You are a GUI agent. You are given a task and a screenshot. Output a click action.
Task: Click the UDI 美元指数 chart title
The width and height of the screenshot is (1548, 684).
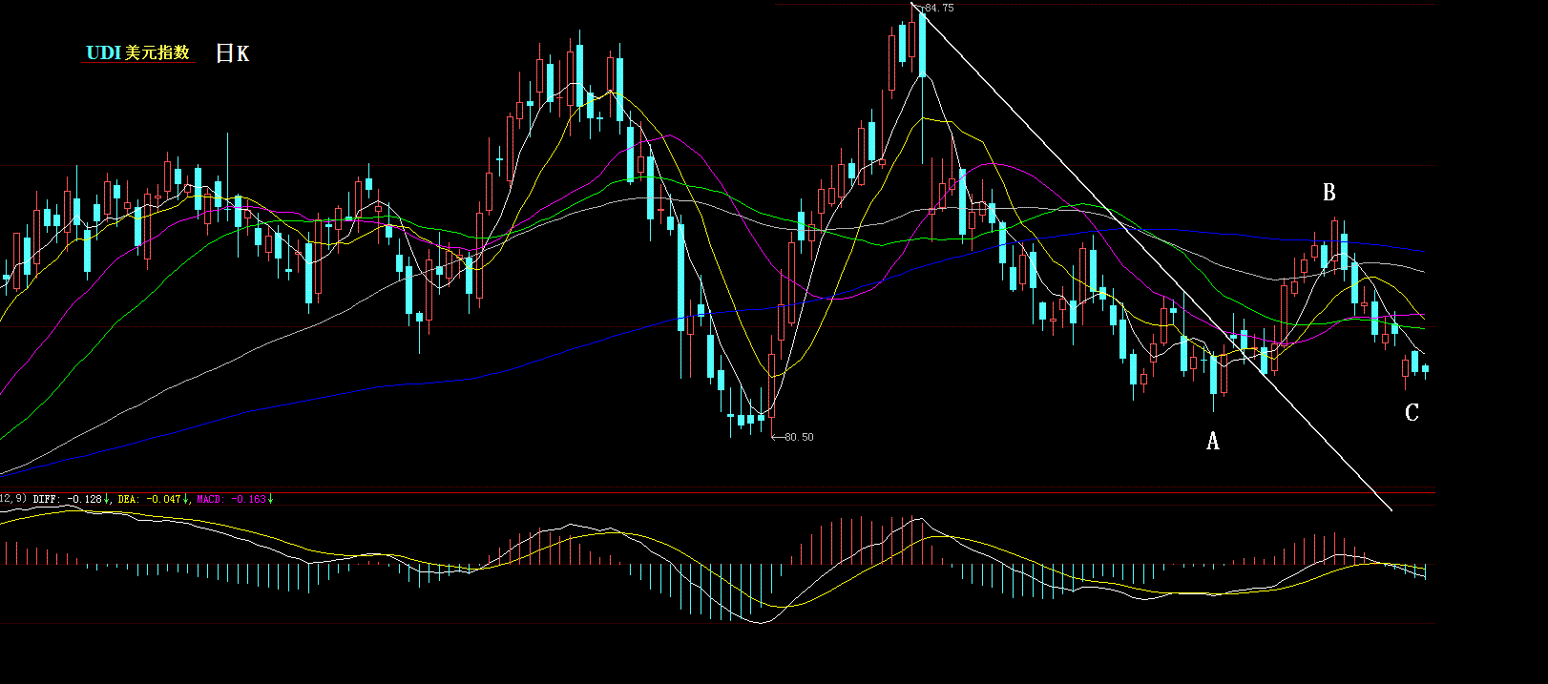click(138, 53)
